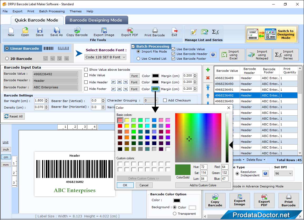The width and height of the screenshot is (304, 220).
Task: Move row to top arrow icon
Action: (208, 88)
